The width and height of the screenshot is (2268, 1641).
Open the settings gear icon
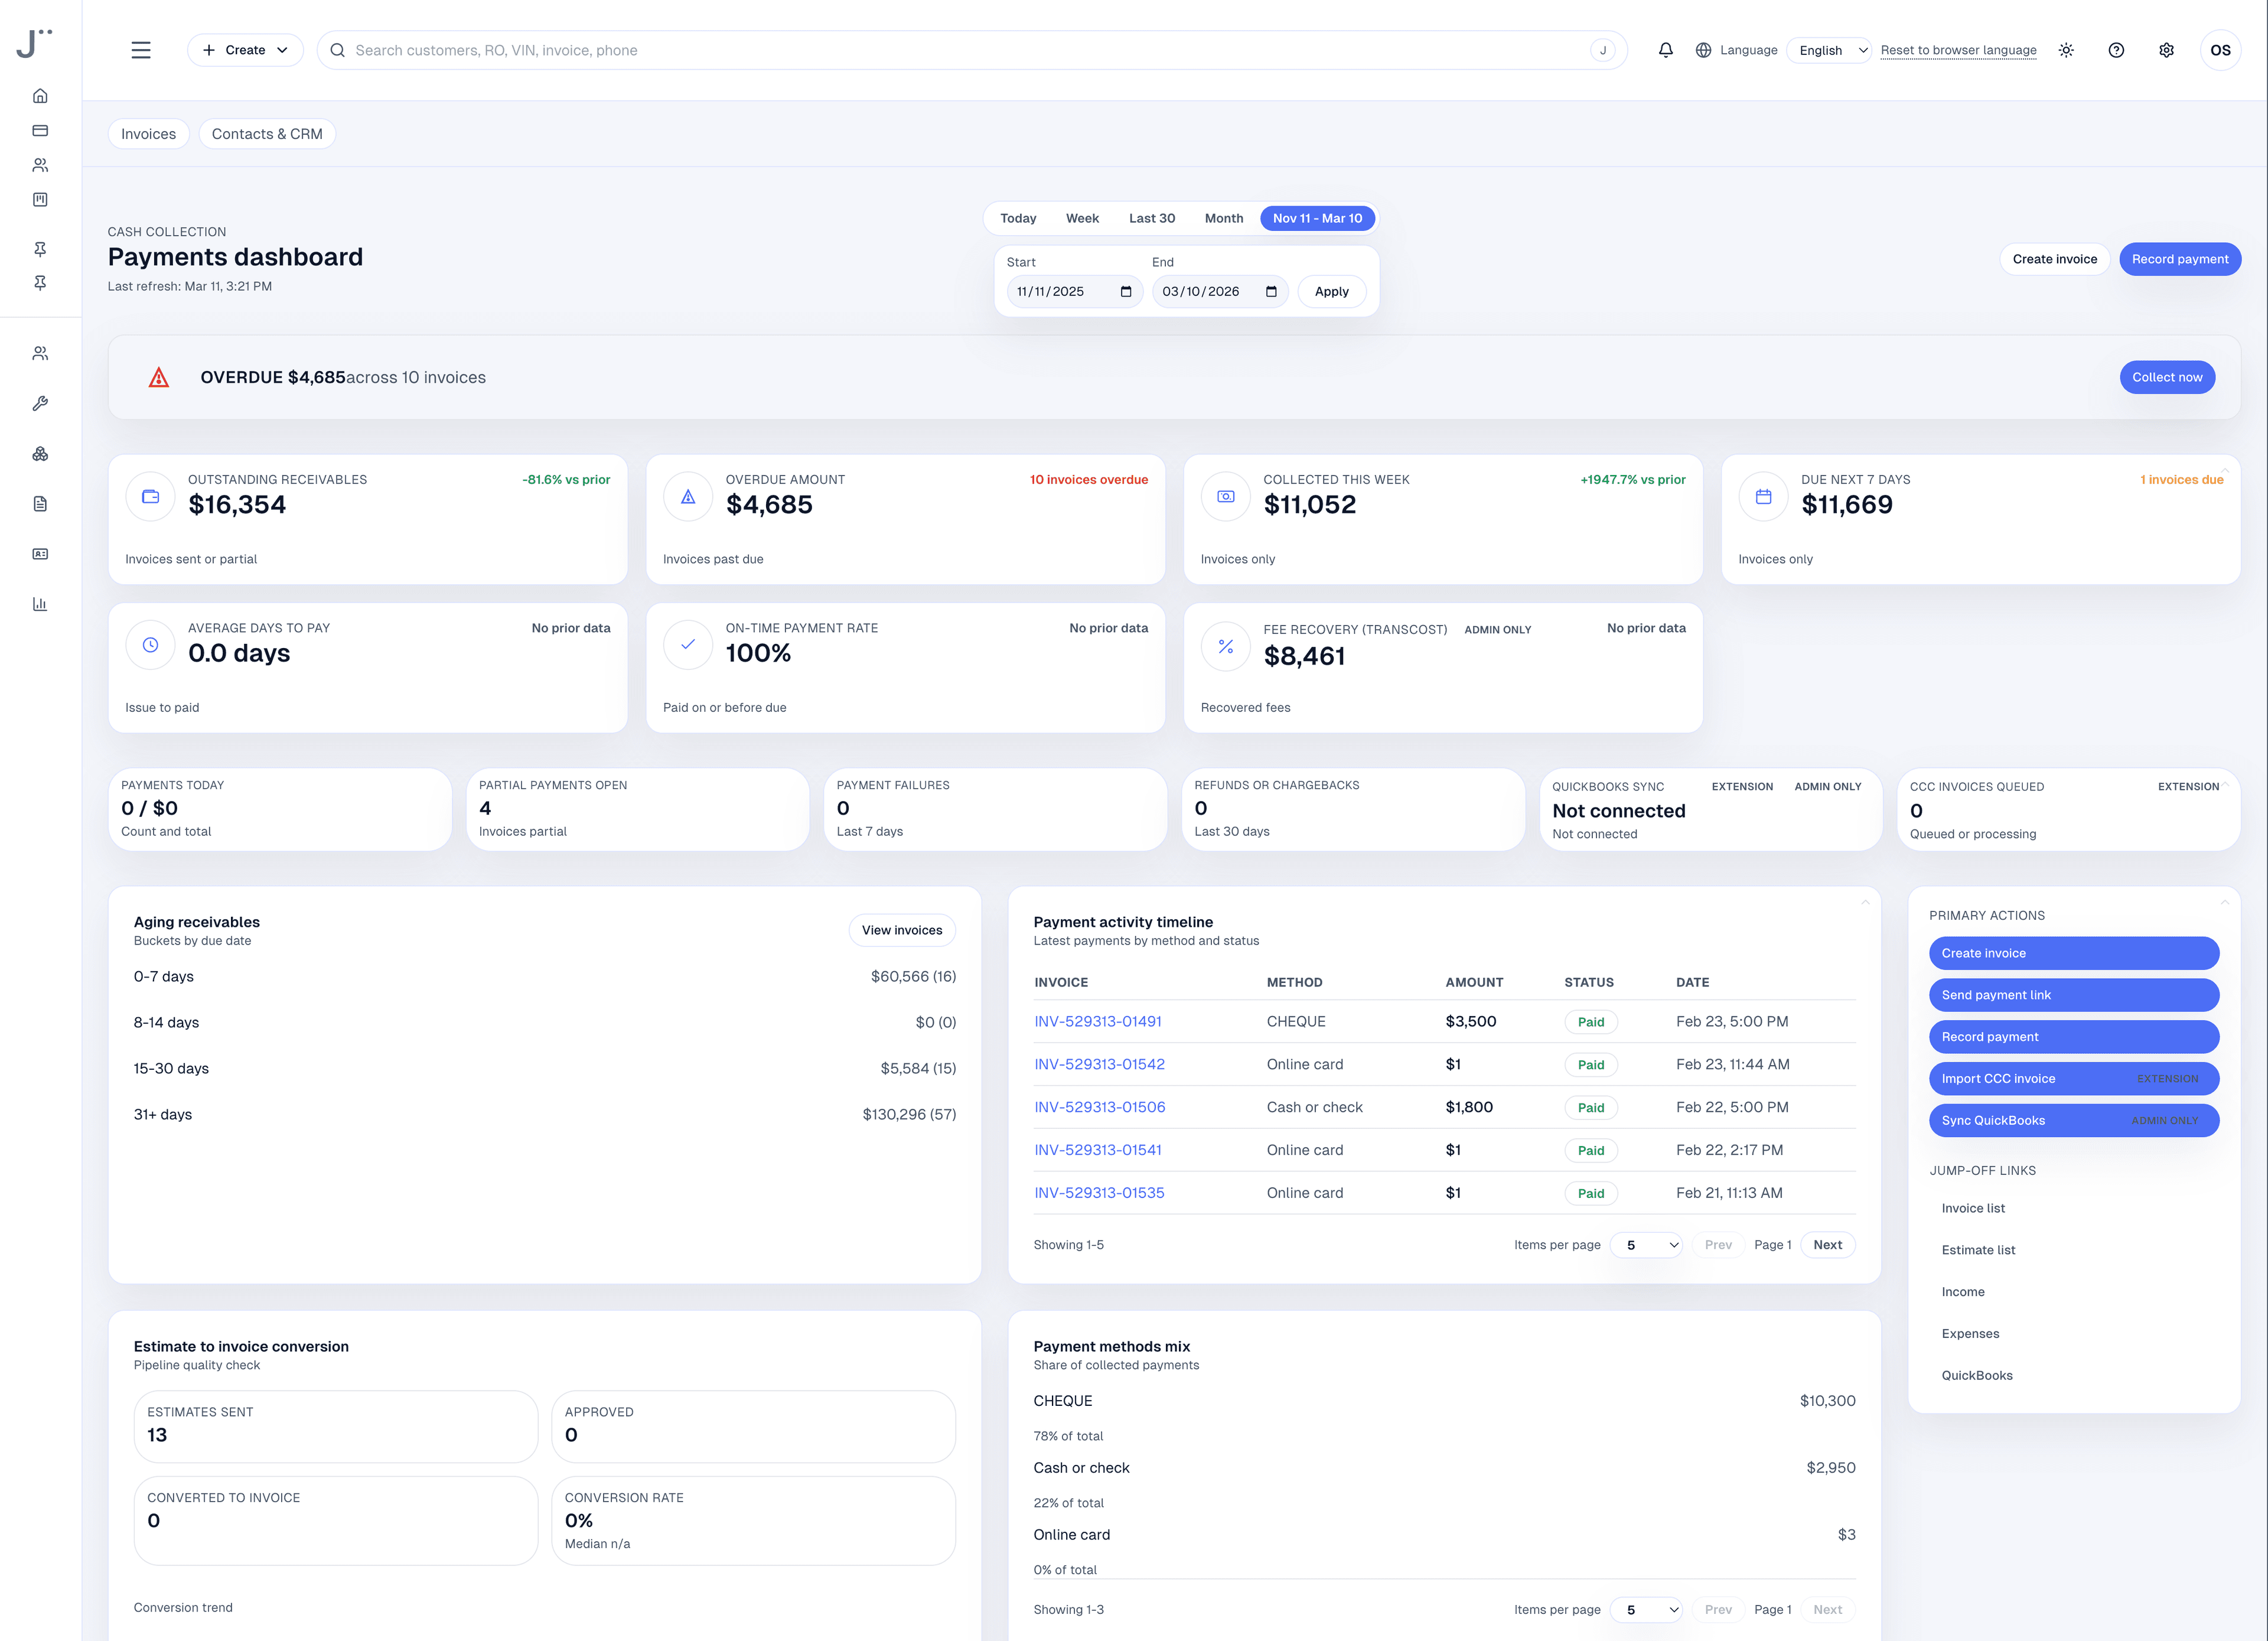[2166, 50]
